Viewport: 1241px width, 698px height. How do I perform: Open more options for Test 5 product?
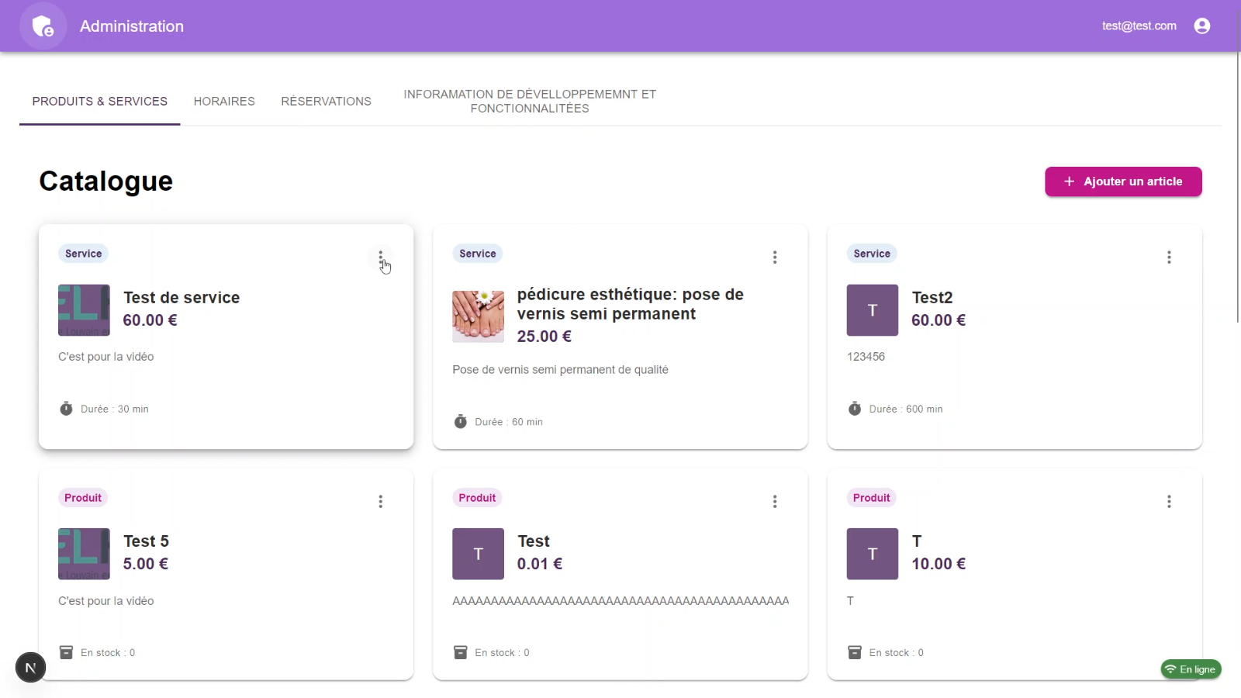click(380, 502)
